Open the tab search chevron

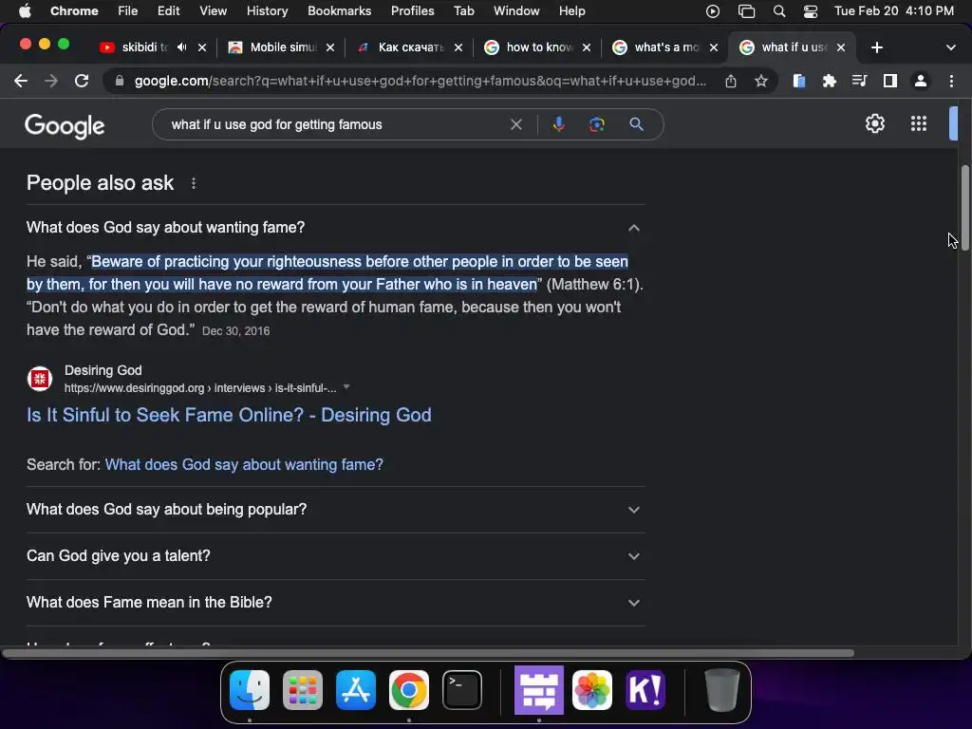coord(950,47)
